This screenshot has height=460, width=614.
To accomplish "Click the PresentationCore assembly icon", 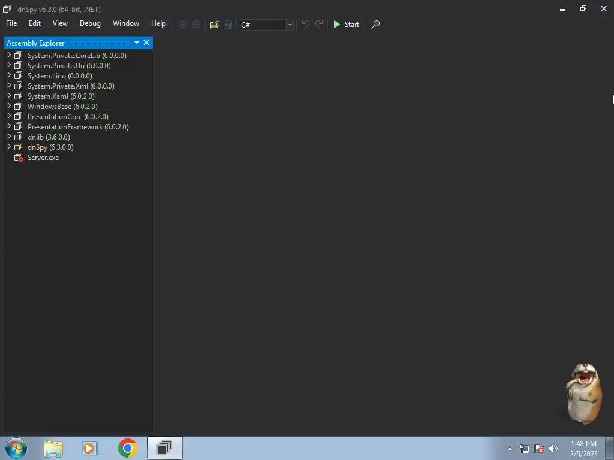I will (x=19, y=116).
